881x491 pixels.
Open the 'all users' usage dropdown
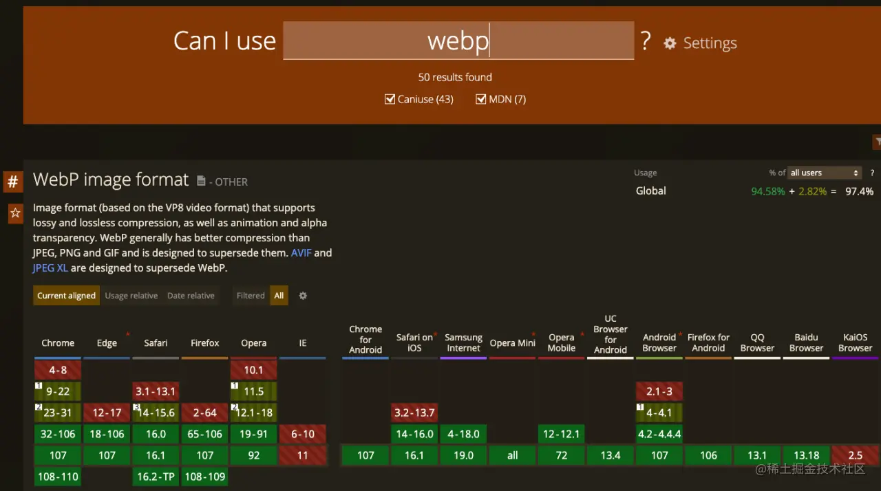coord(825,173)
